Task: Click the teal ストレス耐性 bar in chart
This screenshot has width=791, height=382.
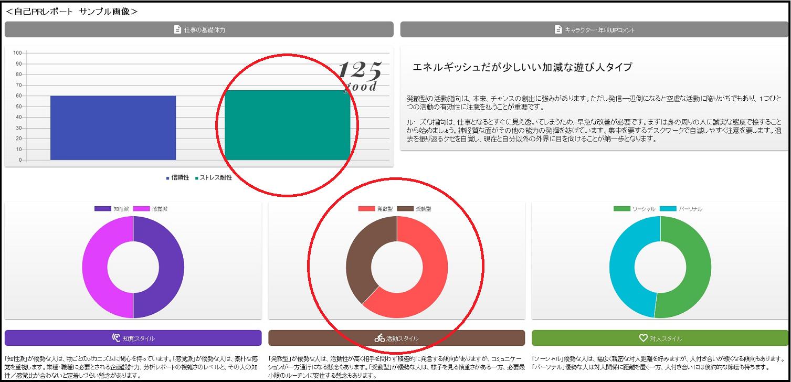Action: point(287,125)
